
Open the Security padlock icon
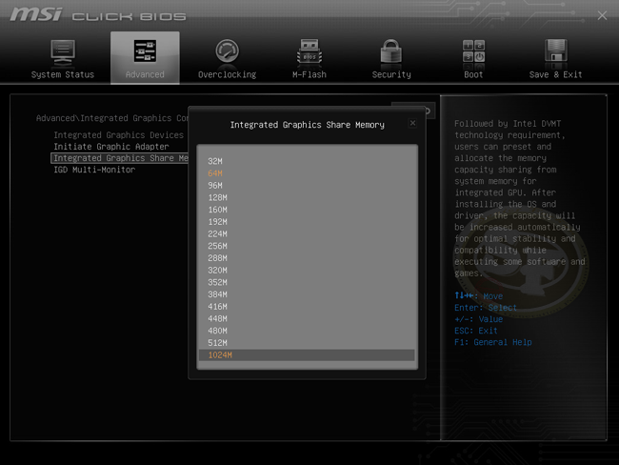tap(391, 51)
